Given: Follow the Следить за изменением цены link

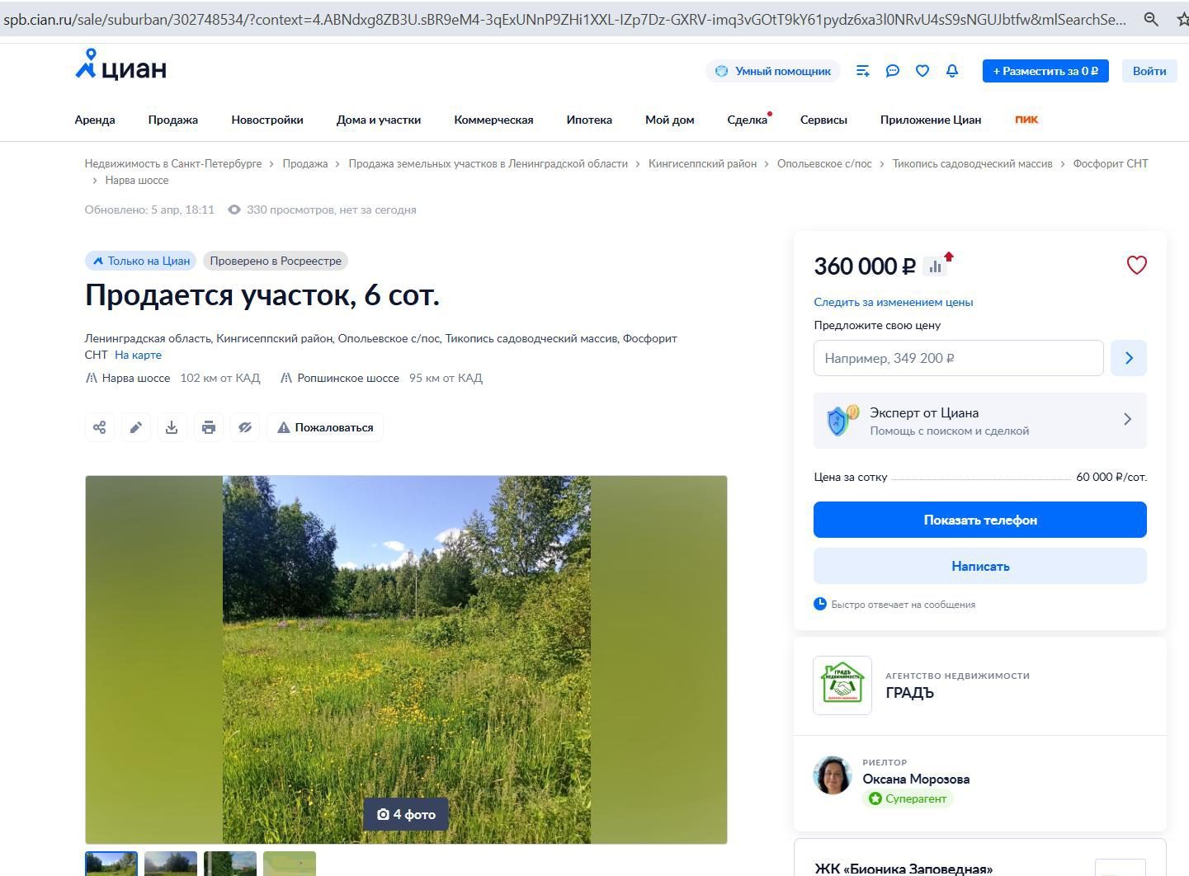Looking at the screenshot, I should pos(894,302).
